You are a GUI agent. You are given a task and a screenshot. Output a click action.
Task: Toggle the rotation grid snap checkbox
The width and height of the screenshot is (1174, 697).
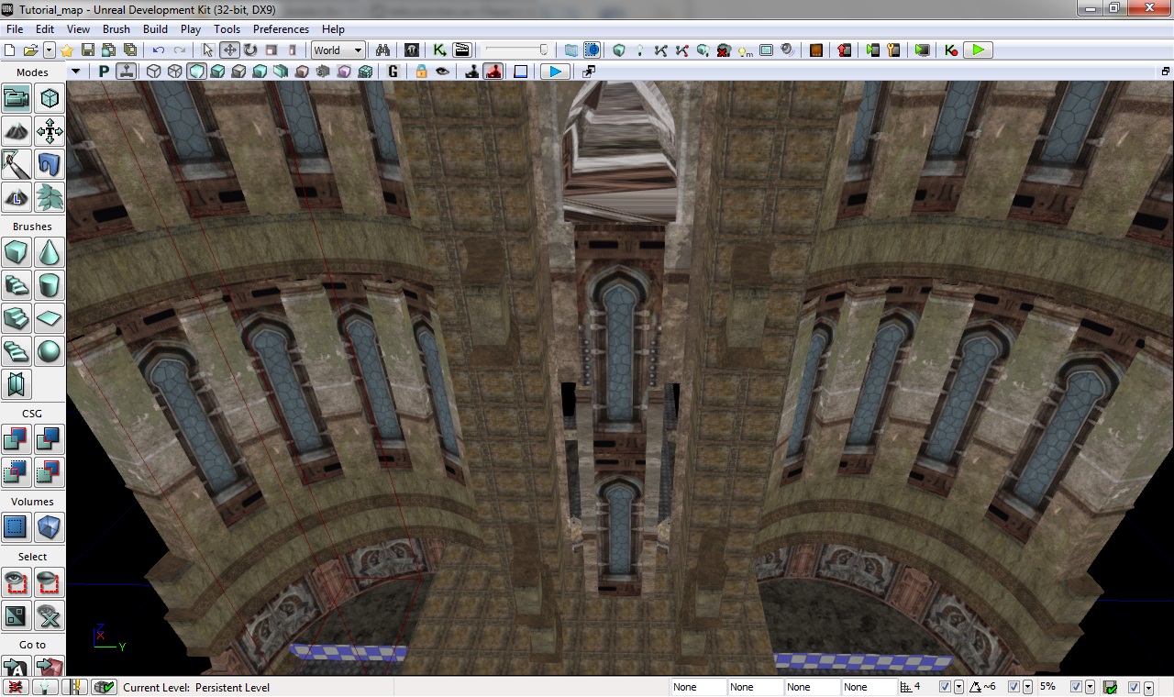[x=1013, y=687]
